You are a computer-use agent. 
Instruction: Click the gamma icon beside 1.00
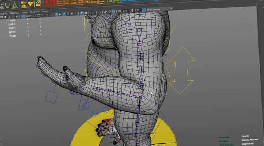click(132, 11)
